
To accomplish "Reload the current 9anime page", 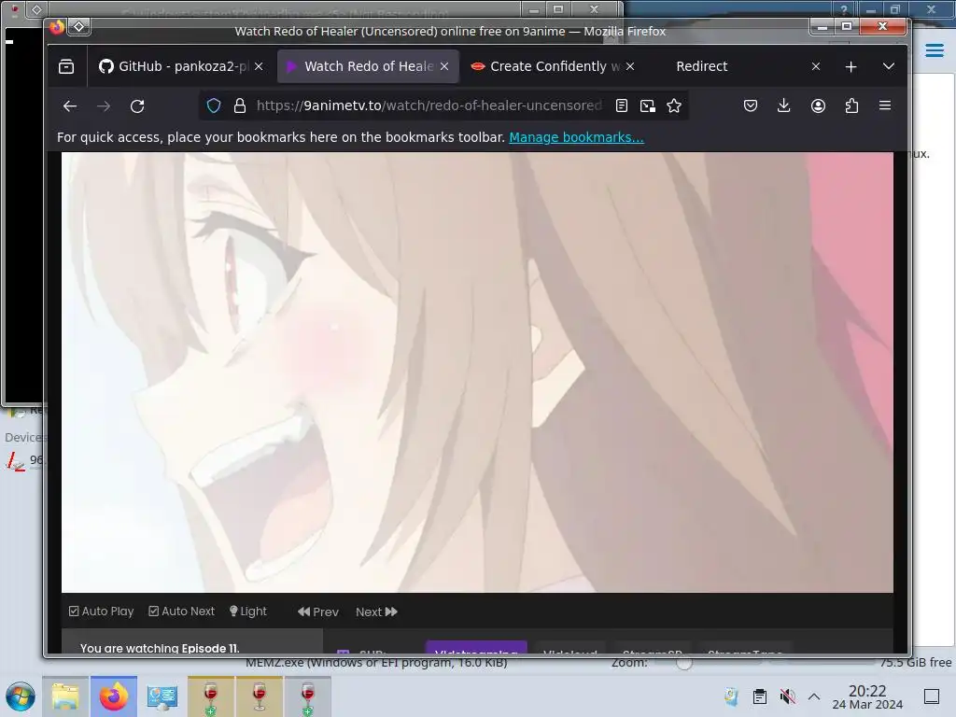I will click(x=137, y=106).
